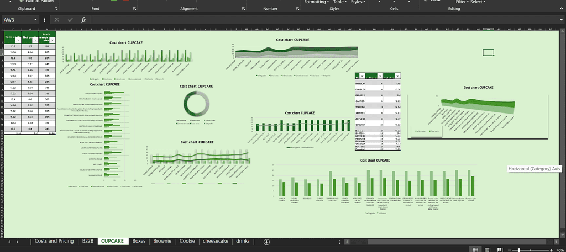Select the column-with-line combo chart
566x252 pixels.
pyautogui.click(x=300, y=130)
